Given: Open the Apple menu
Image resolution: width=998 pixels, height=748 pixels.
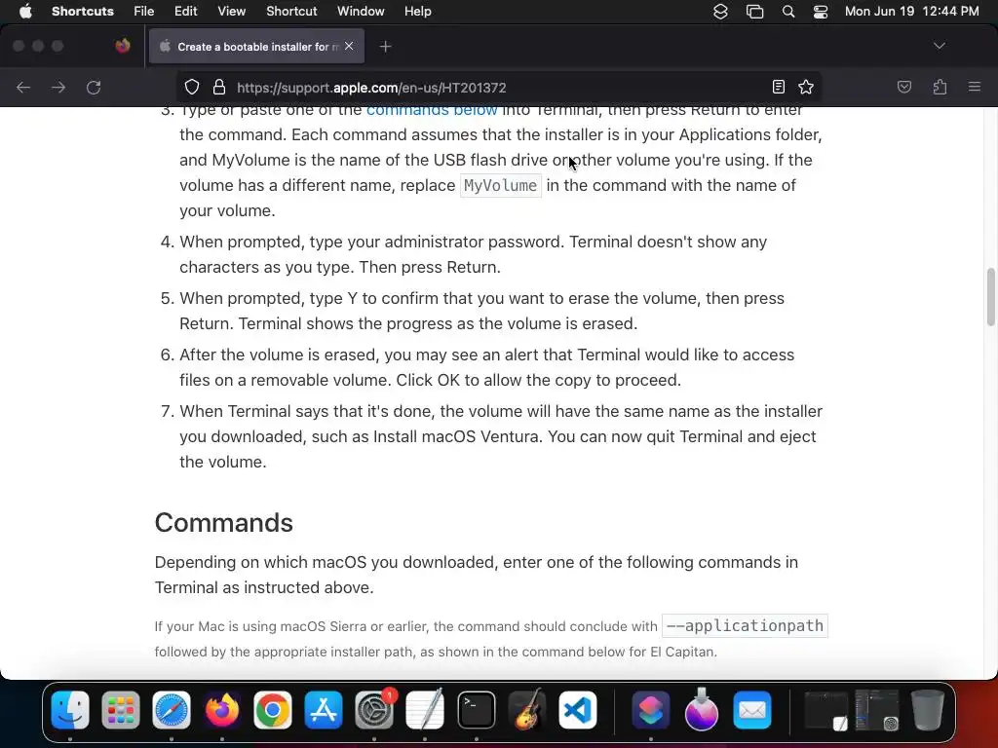Looking at the screenshot, I should (25, 12).
